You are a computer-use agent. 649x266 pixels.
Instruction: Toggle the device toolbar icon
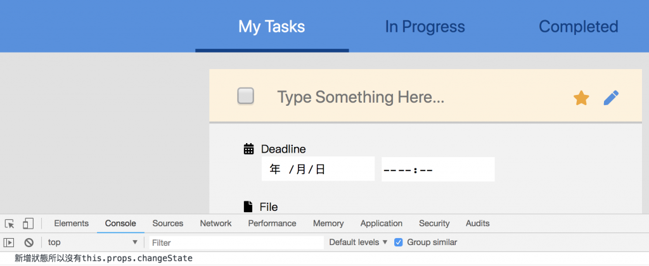coord(28,224)
